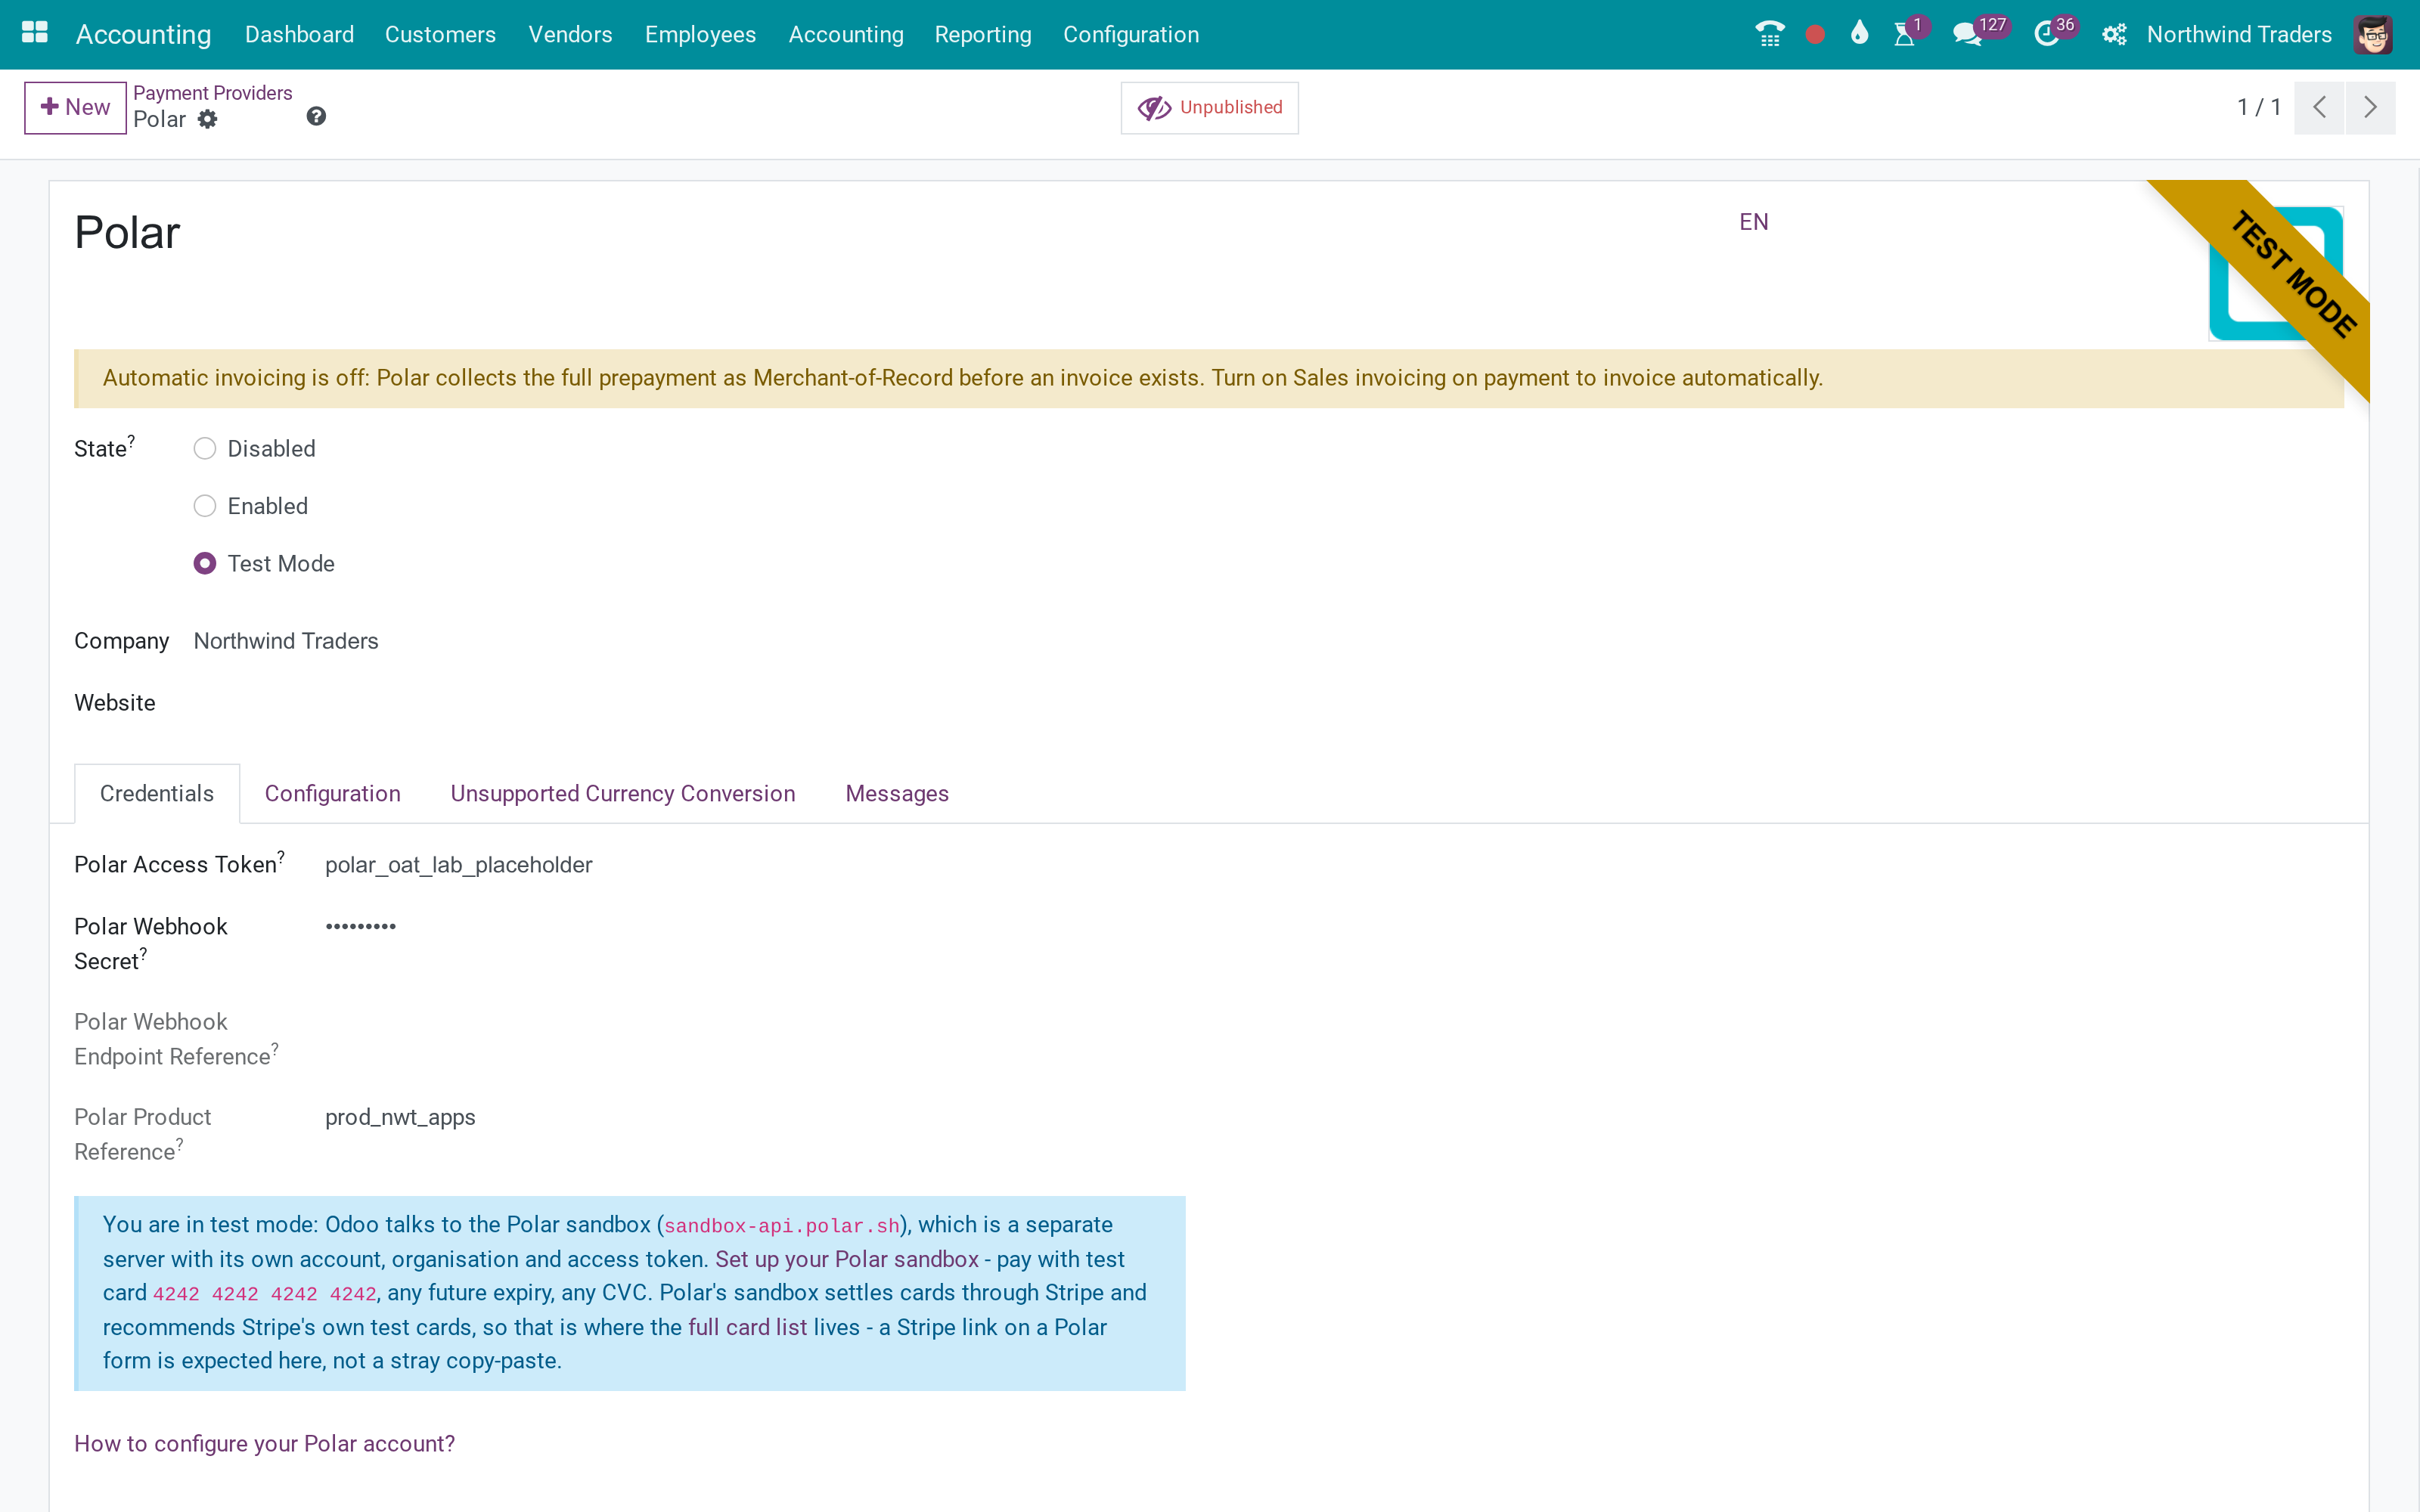
Task: Click the record pager 1 / 1
Action: [2258, 107]
